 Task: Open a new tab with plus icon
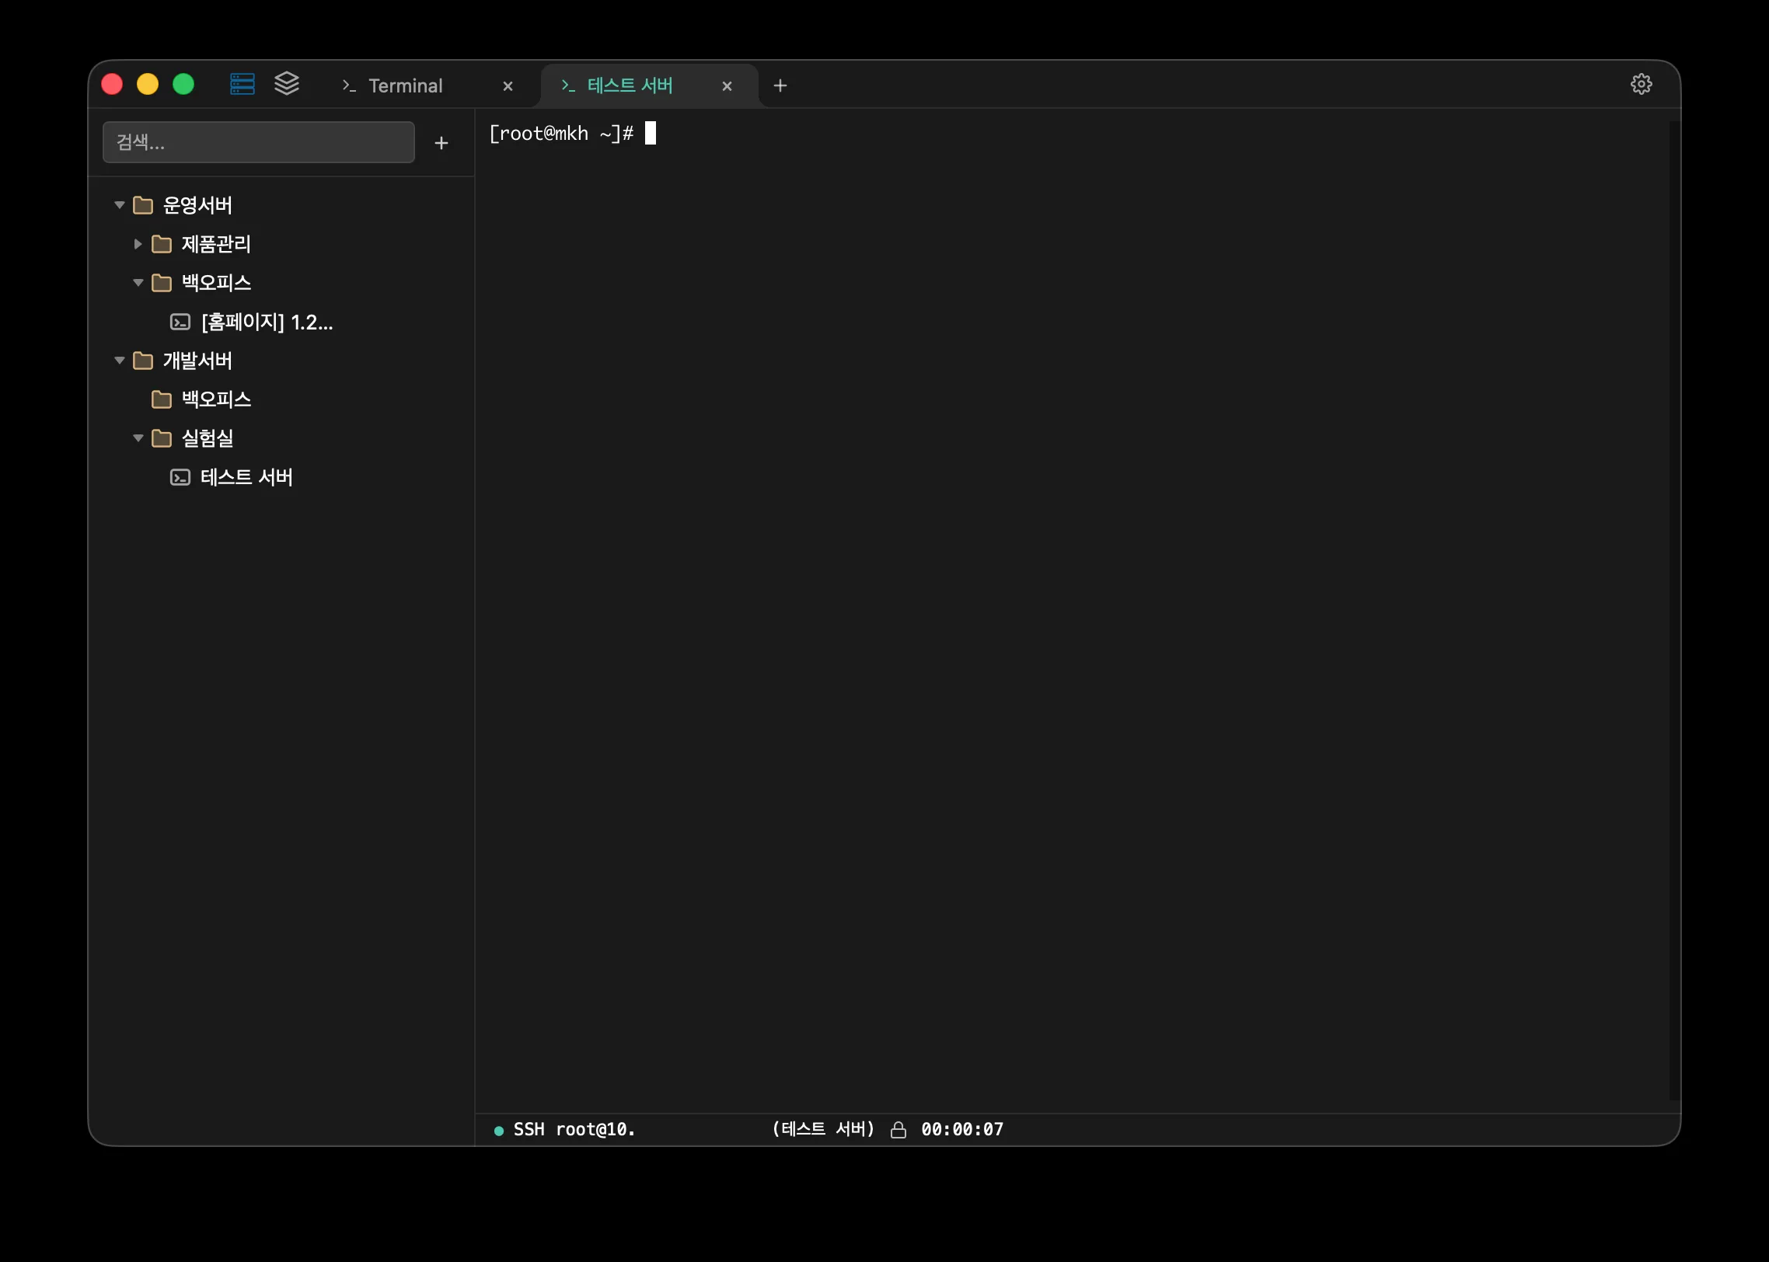(780, 85)
